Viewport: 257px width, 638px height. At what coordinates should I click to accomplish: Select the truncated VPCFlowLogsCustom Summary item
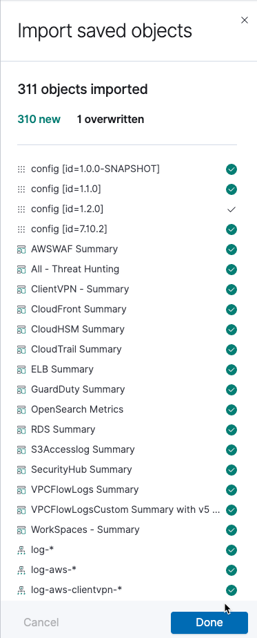click(x=127, y=509)
